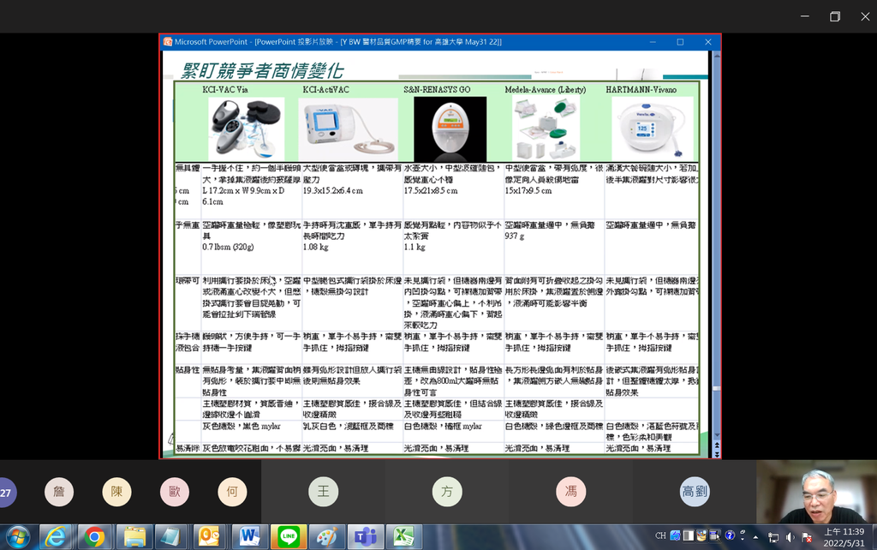The width and height of the screenshot is (877, 550).
Task: Open Paint from the taskbar
Action: (327, 537)
